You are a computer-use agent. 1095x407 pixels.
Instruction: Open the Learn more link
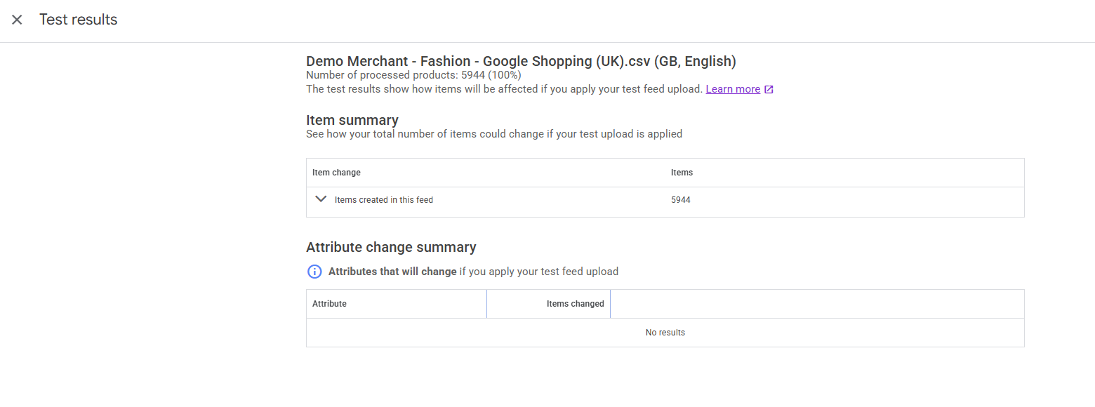(733, 89)
